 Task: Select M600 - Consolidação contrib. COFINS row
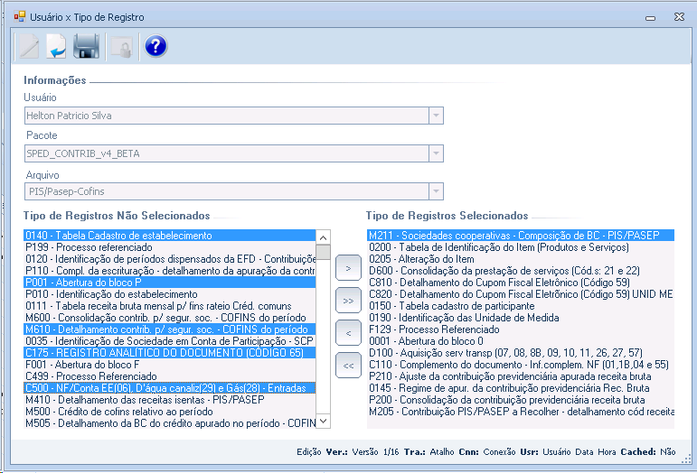(169, 318)
